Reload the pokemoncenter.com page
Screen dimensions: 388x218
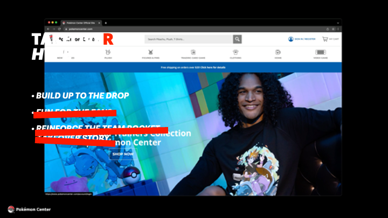pos(59,29)
